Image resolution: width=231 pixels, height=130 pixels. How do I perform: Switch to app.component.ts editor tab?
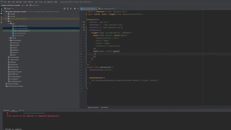(88, 9)
